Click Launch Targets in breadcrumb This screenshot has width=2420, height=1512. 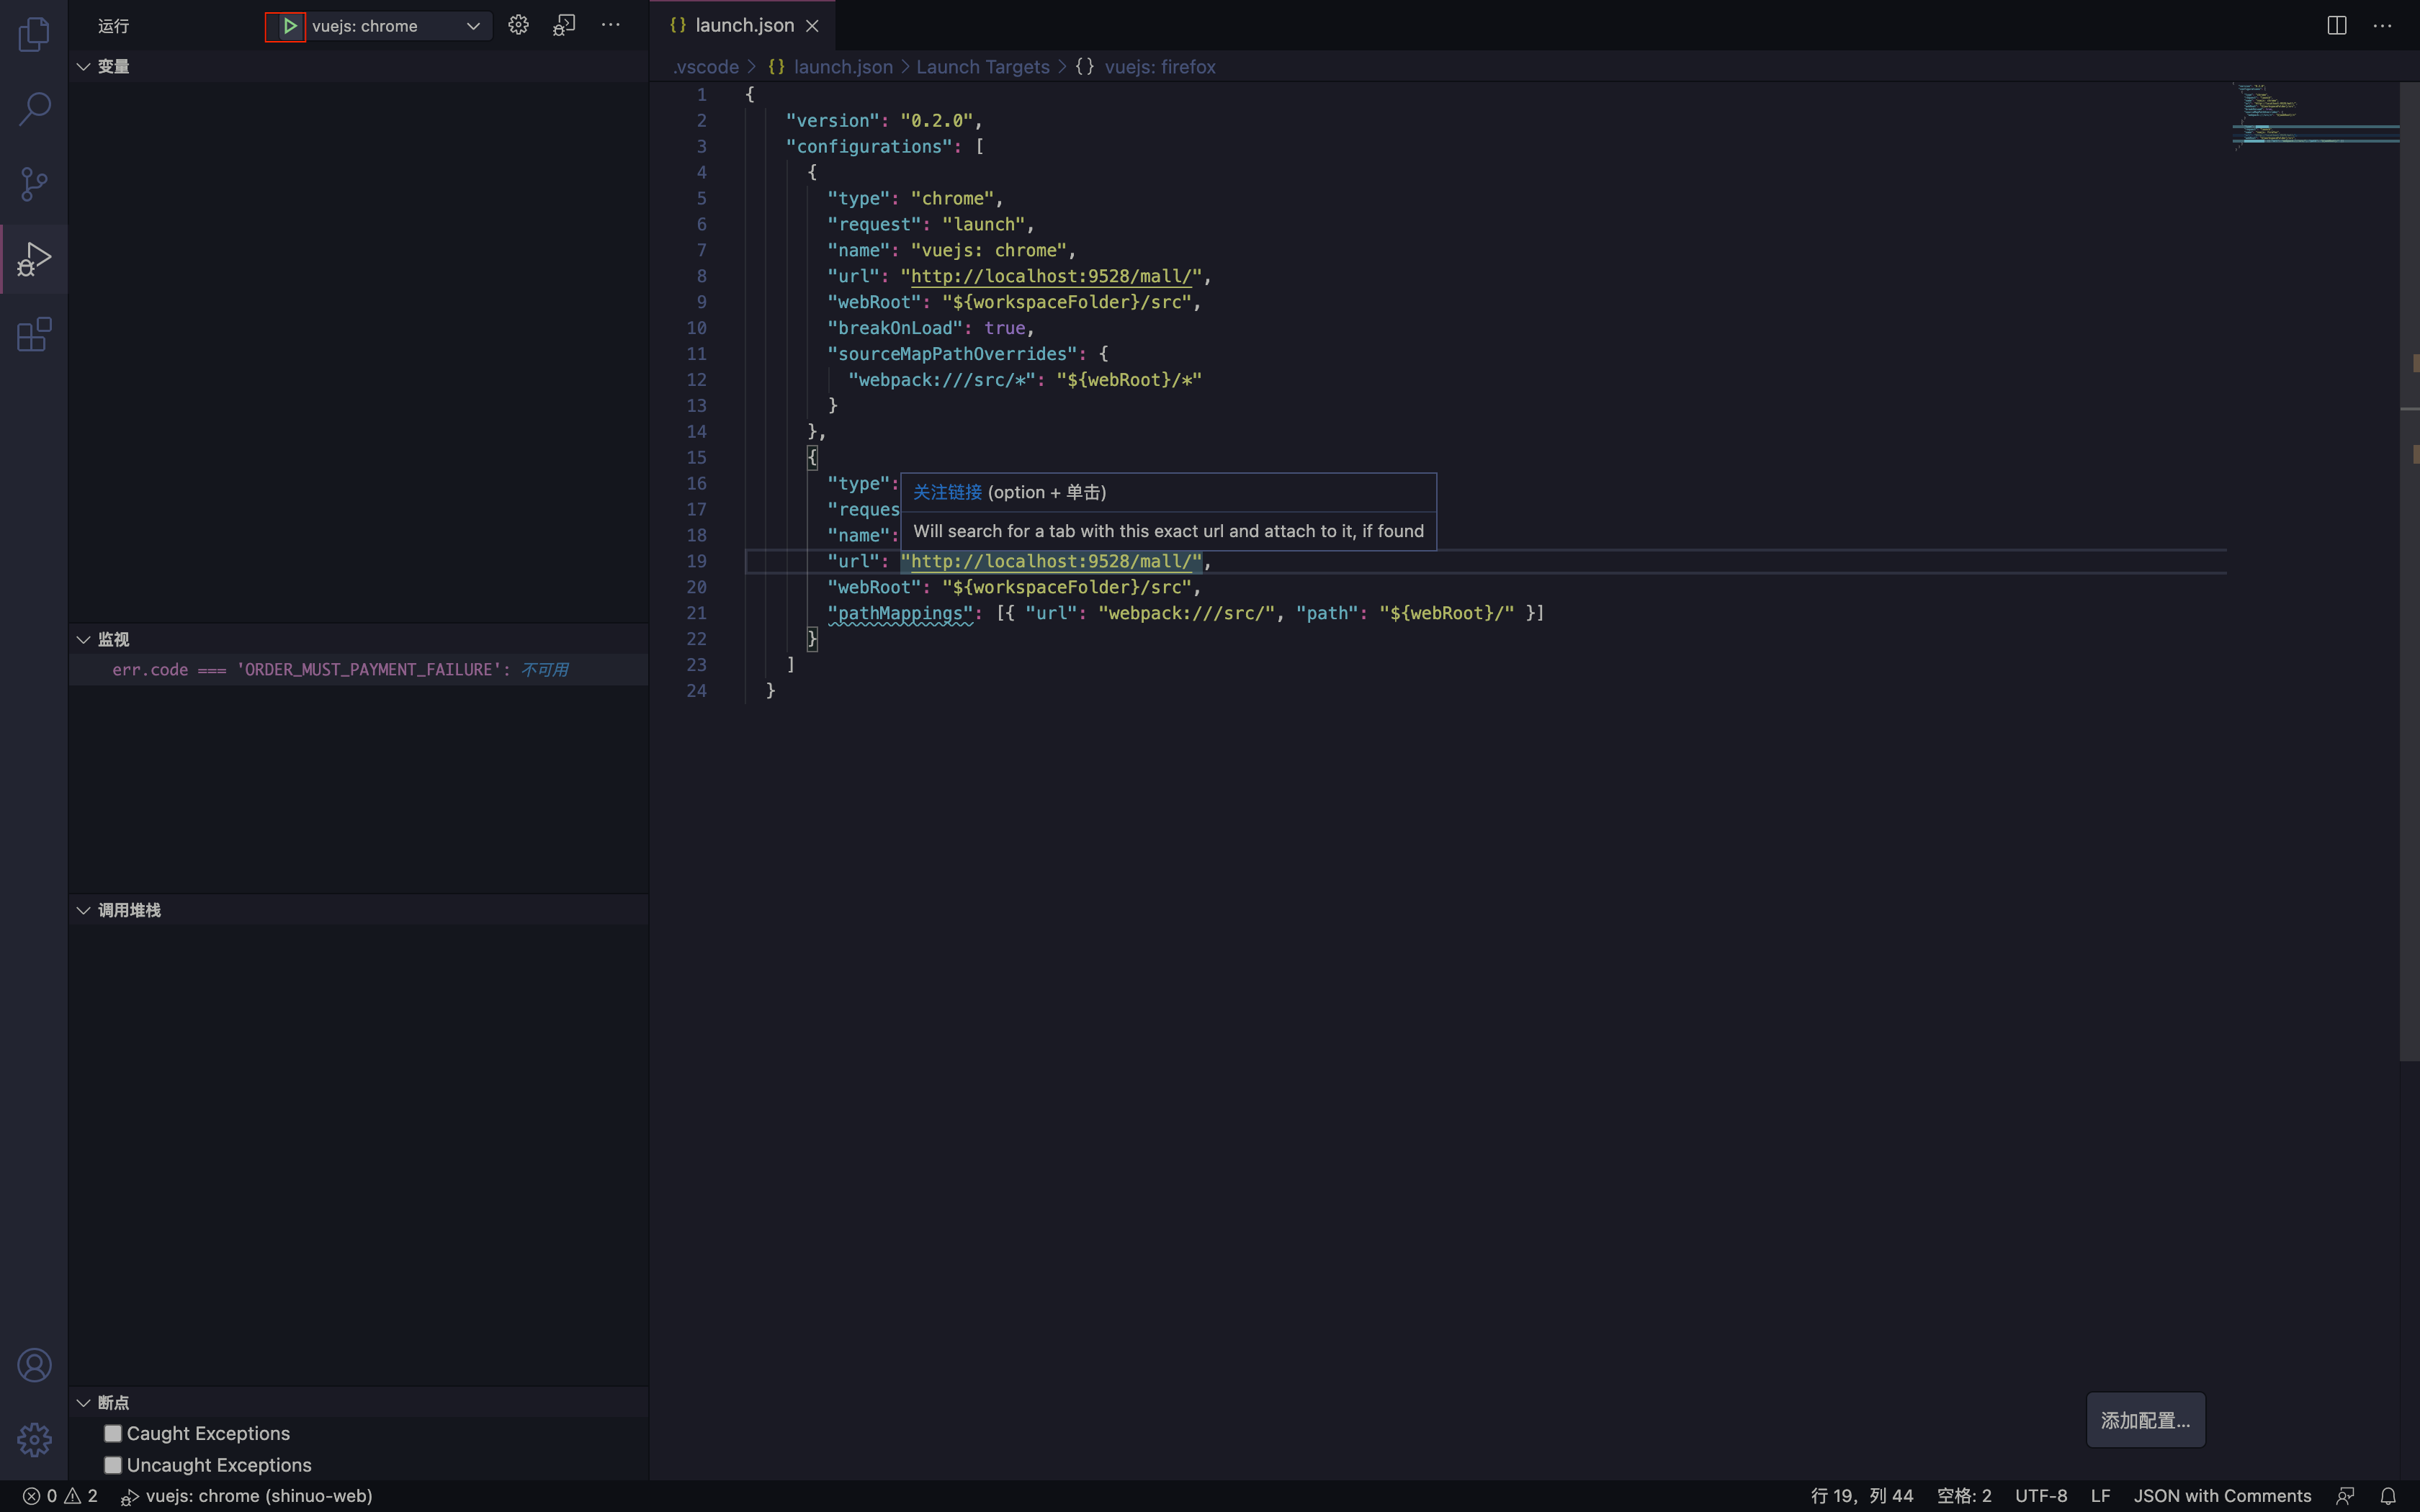click(x=982, y=67)
